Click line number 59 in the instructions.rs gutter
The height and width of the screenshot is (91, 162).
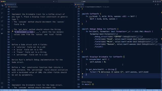point(8,44)
